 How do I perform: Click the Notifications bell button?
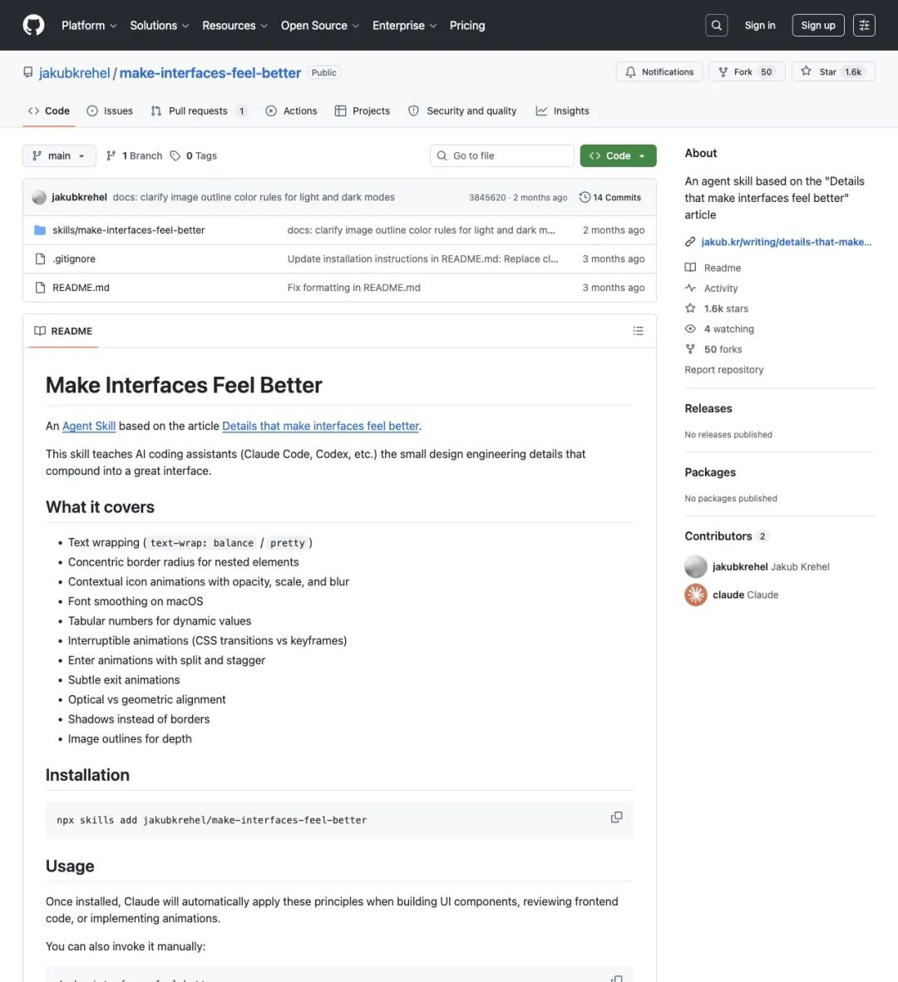[x=659, y=72]
